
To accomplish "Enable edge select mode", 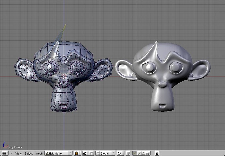I will pos(139,153).
